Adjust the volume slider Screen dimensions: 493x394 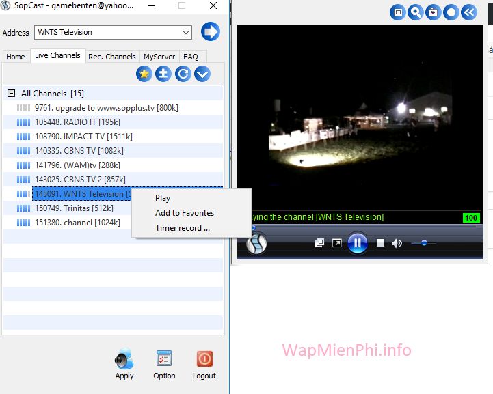coord(423,243)
